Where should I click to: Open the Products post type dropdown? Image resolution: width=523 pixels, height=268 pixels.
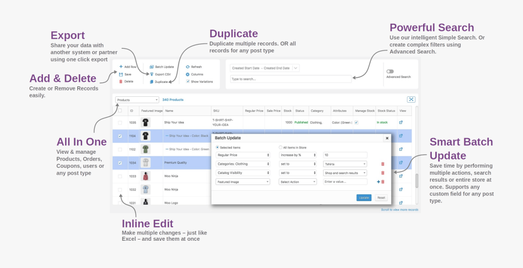(x=137, y=100)
